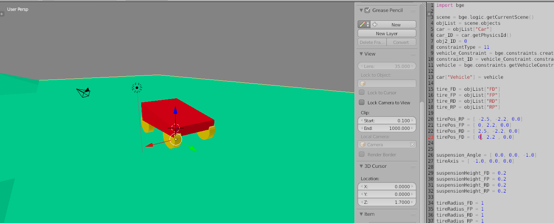Decrease Clip Start with left arrow
Image resolution: width=554 pixels, height=223 pixels.
[362, 121]
